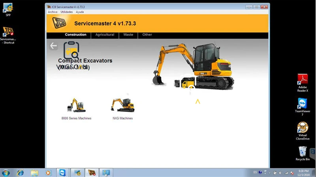Select TeamViewer 7 desktop icon
The image size is (316, 177).
(x=303, y=107)
